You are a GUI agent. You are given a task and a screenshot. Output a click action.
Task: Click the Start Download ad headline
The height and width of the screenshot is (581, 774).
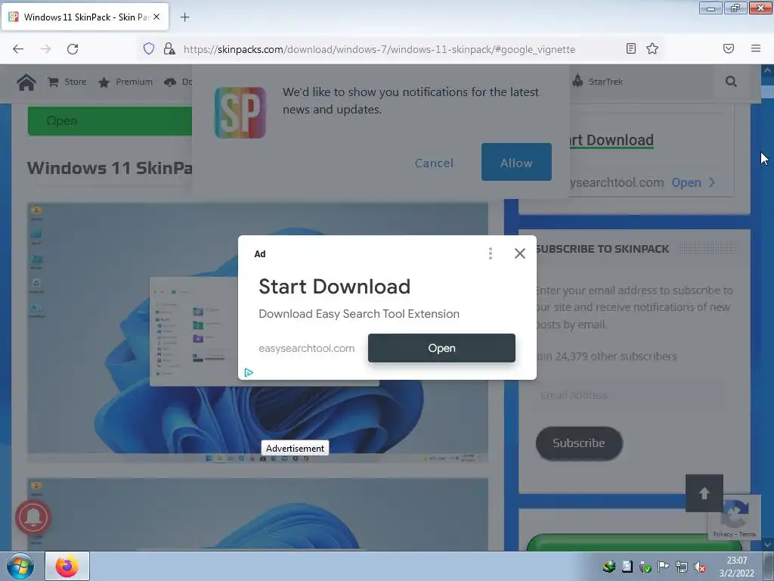335,287
